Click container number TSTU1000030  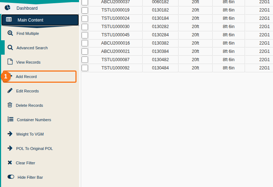click(x=115, y=27)
